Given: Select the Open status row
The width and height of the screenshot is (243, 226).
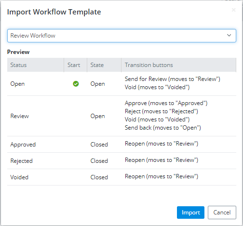Looking at the screenshot, I should click(x=121, y=84).
